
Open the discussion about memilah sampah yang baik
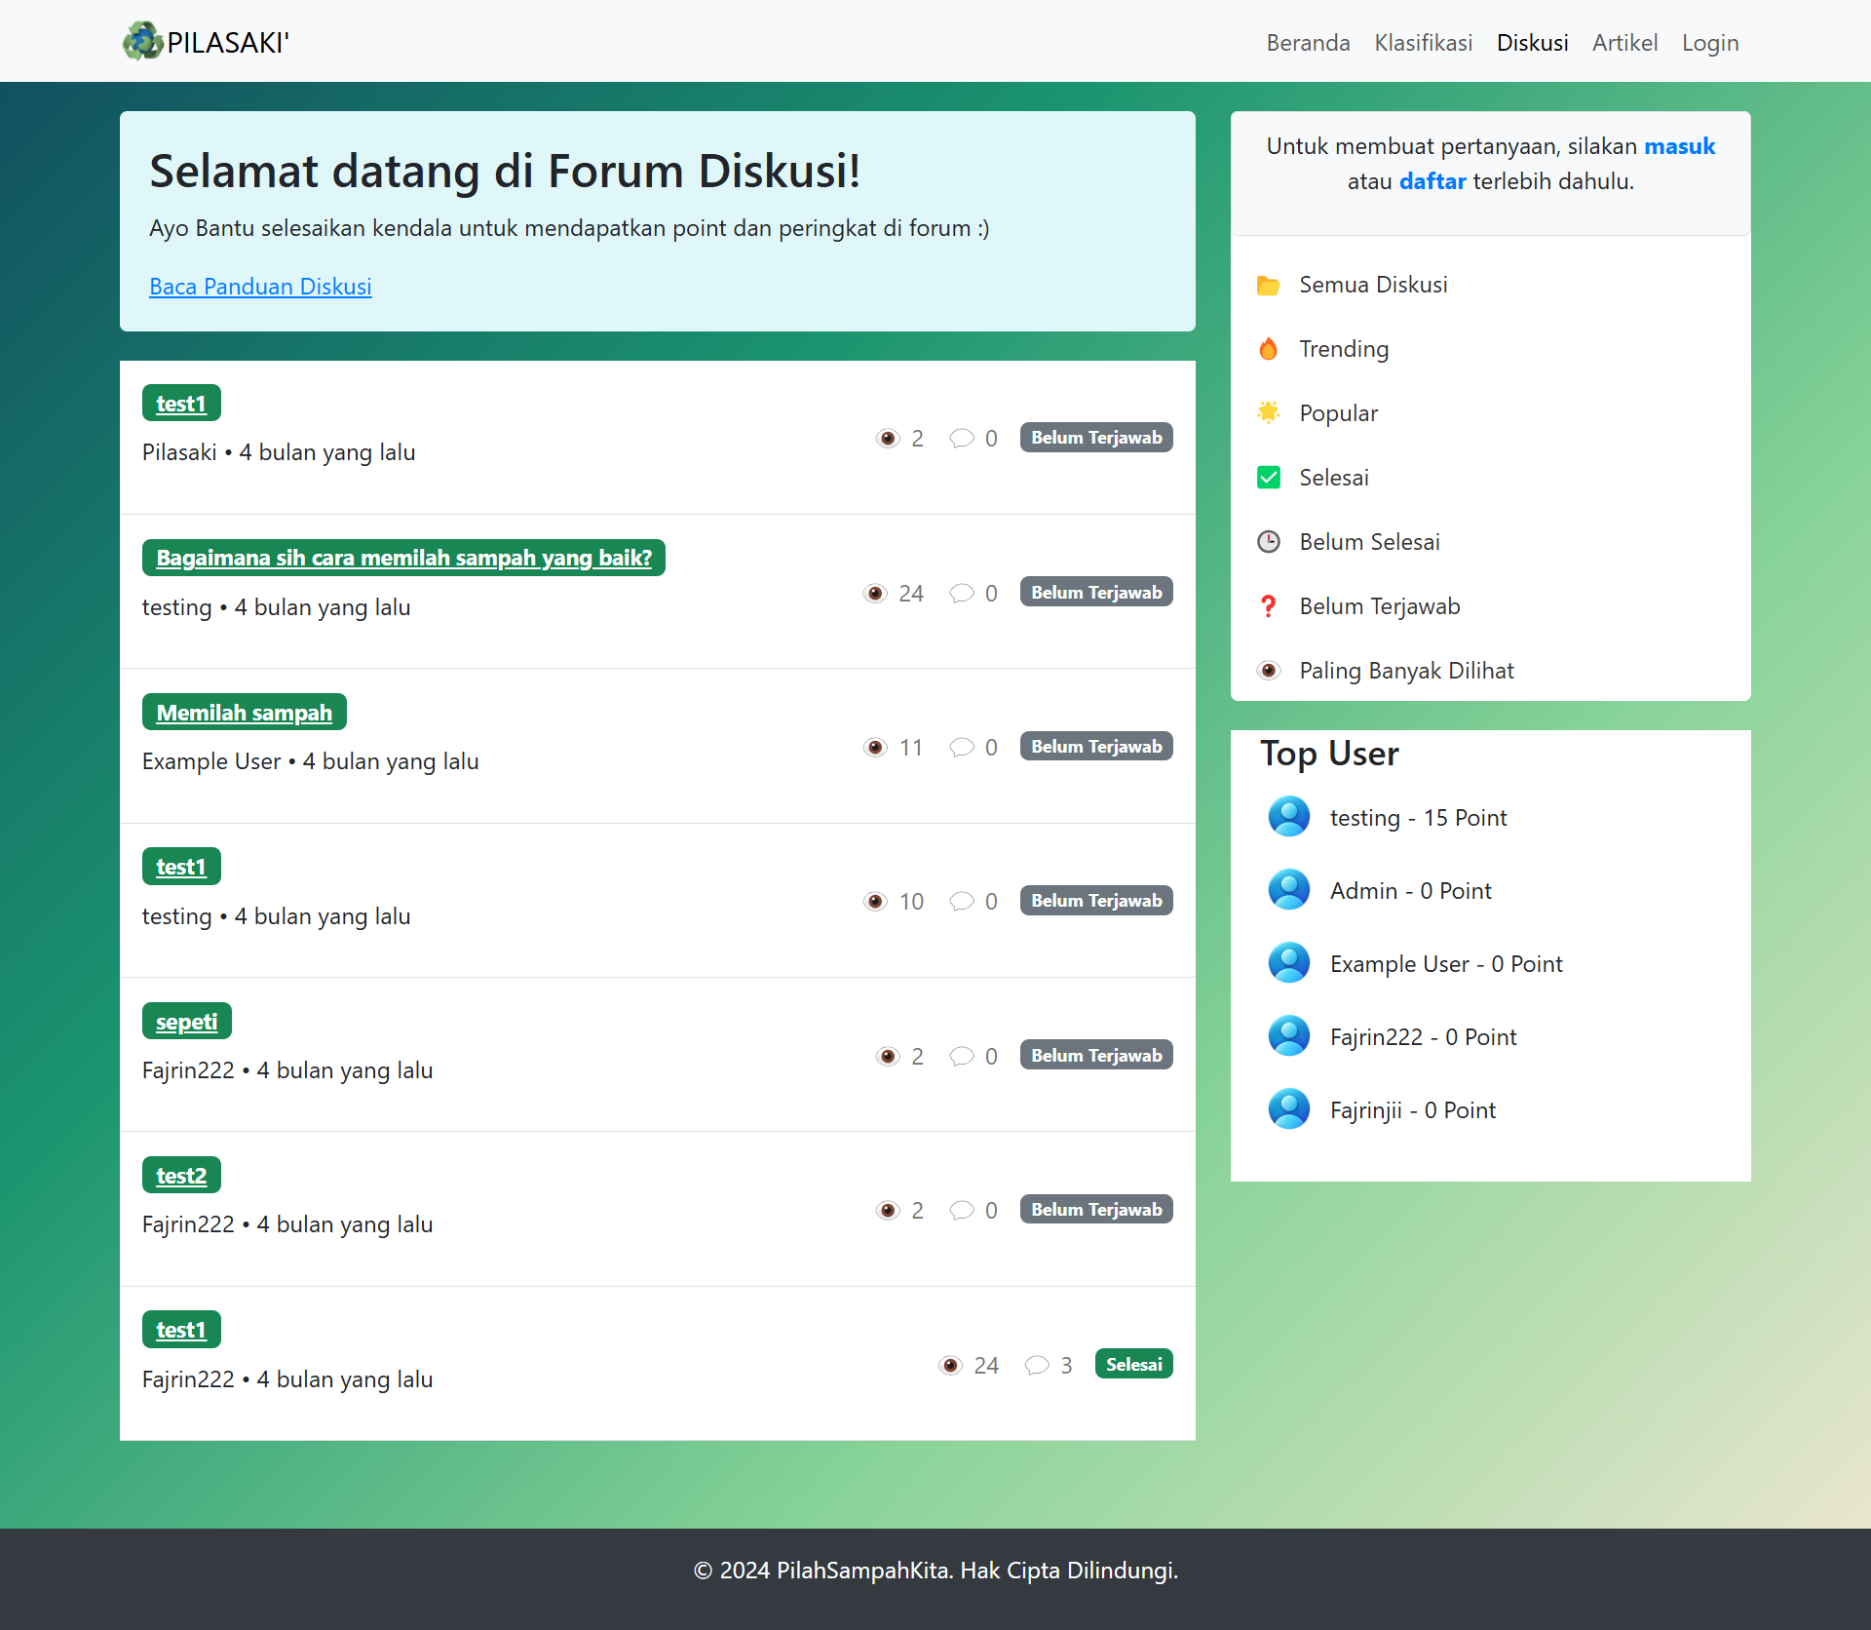[403, 558]
